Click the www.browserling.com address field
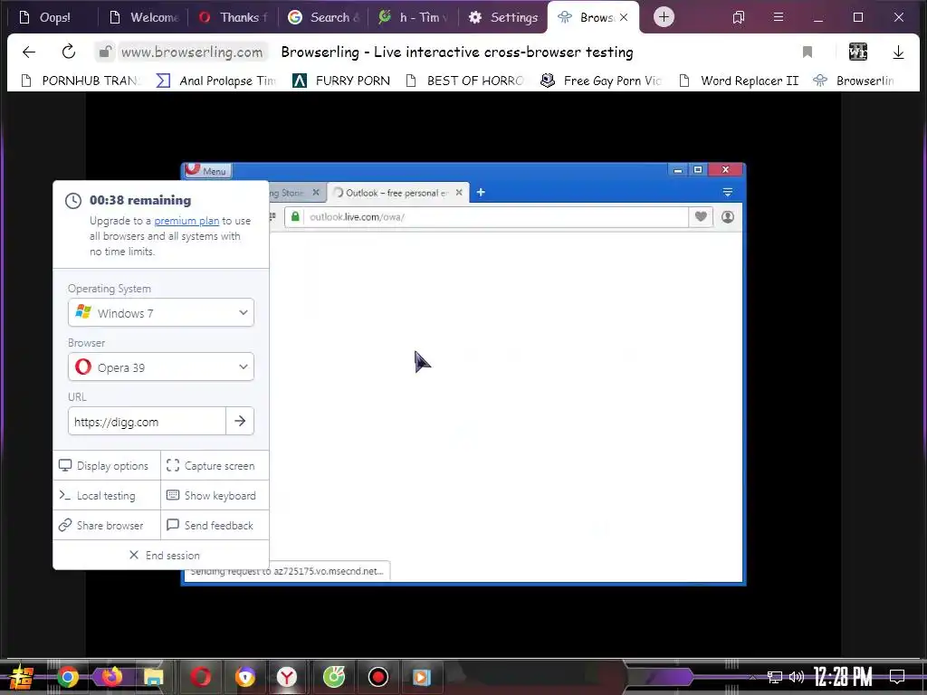This screenshot has width=927, height=695. pos(192,52)
